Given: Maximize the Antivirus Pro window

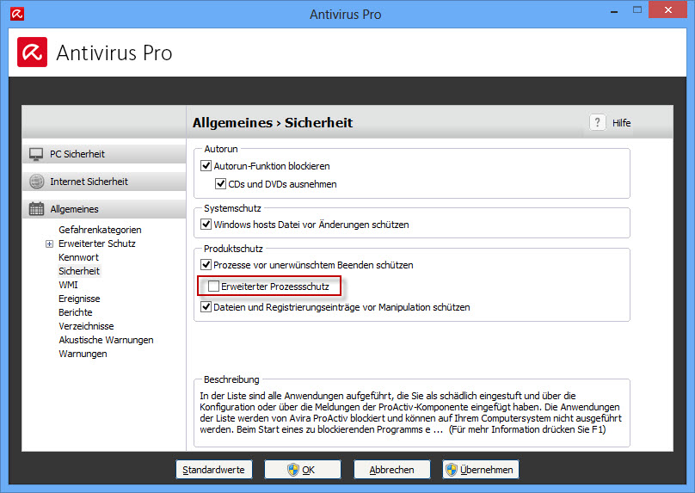Looking at the screenshot, I should pos(637,9).
